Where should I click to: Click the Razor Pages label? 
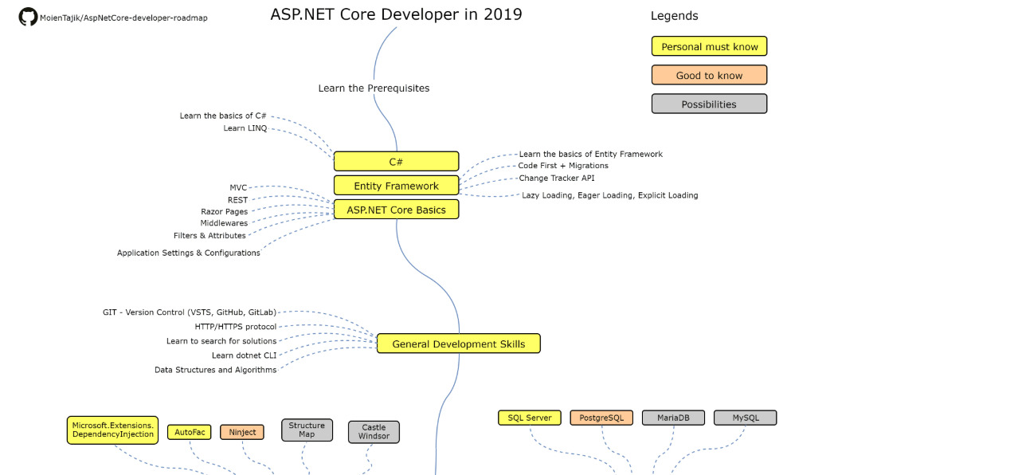224,212
